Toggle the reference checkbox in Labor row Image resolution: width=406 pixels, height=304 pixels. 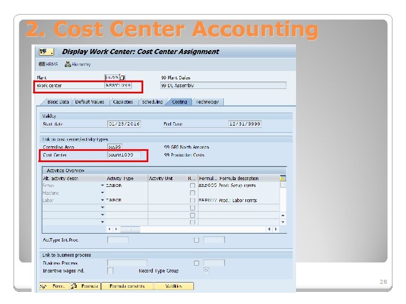click(192, 200)
